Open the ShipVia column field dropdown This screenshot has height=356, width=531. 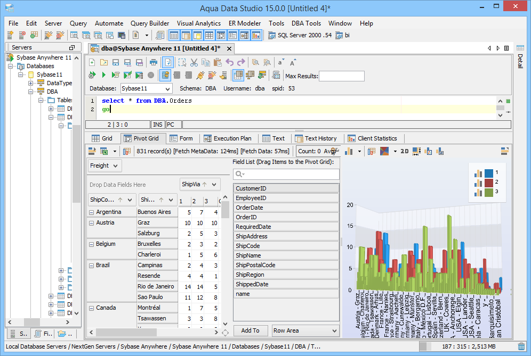tap(214, 185)
